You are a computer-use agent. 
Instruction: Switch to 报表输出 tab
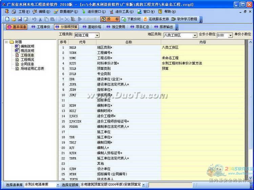(x=164, y=27)
